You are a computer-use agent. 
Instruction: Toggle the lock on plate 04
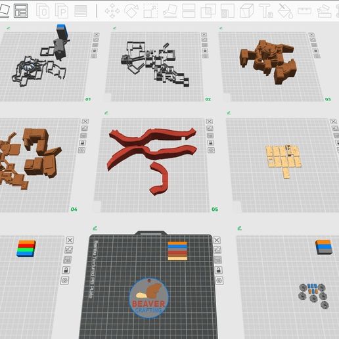click(83, 143)
